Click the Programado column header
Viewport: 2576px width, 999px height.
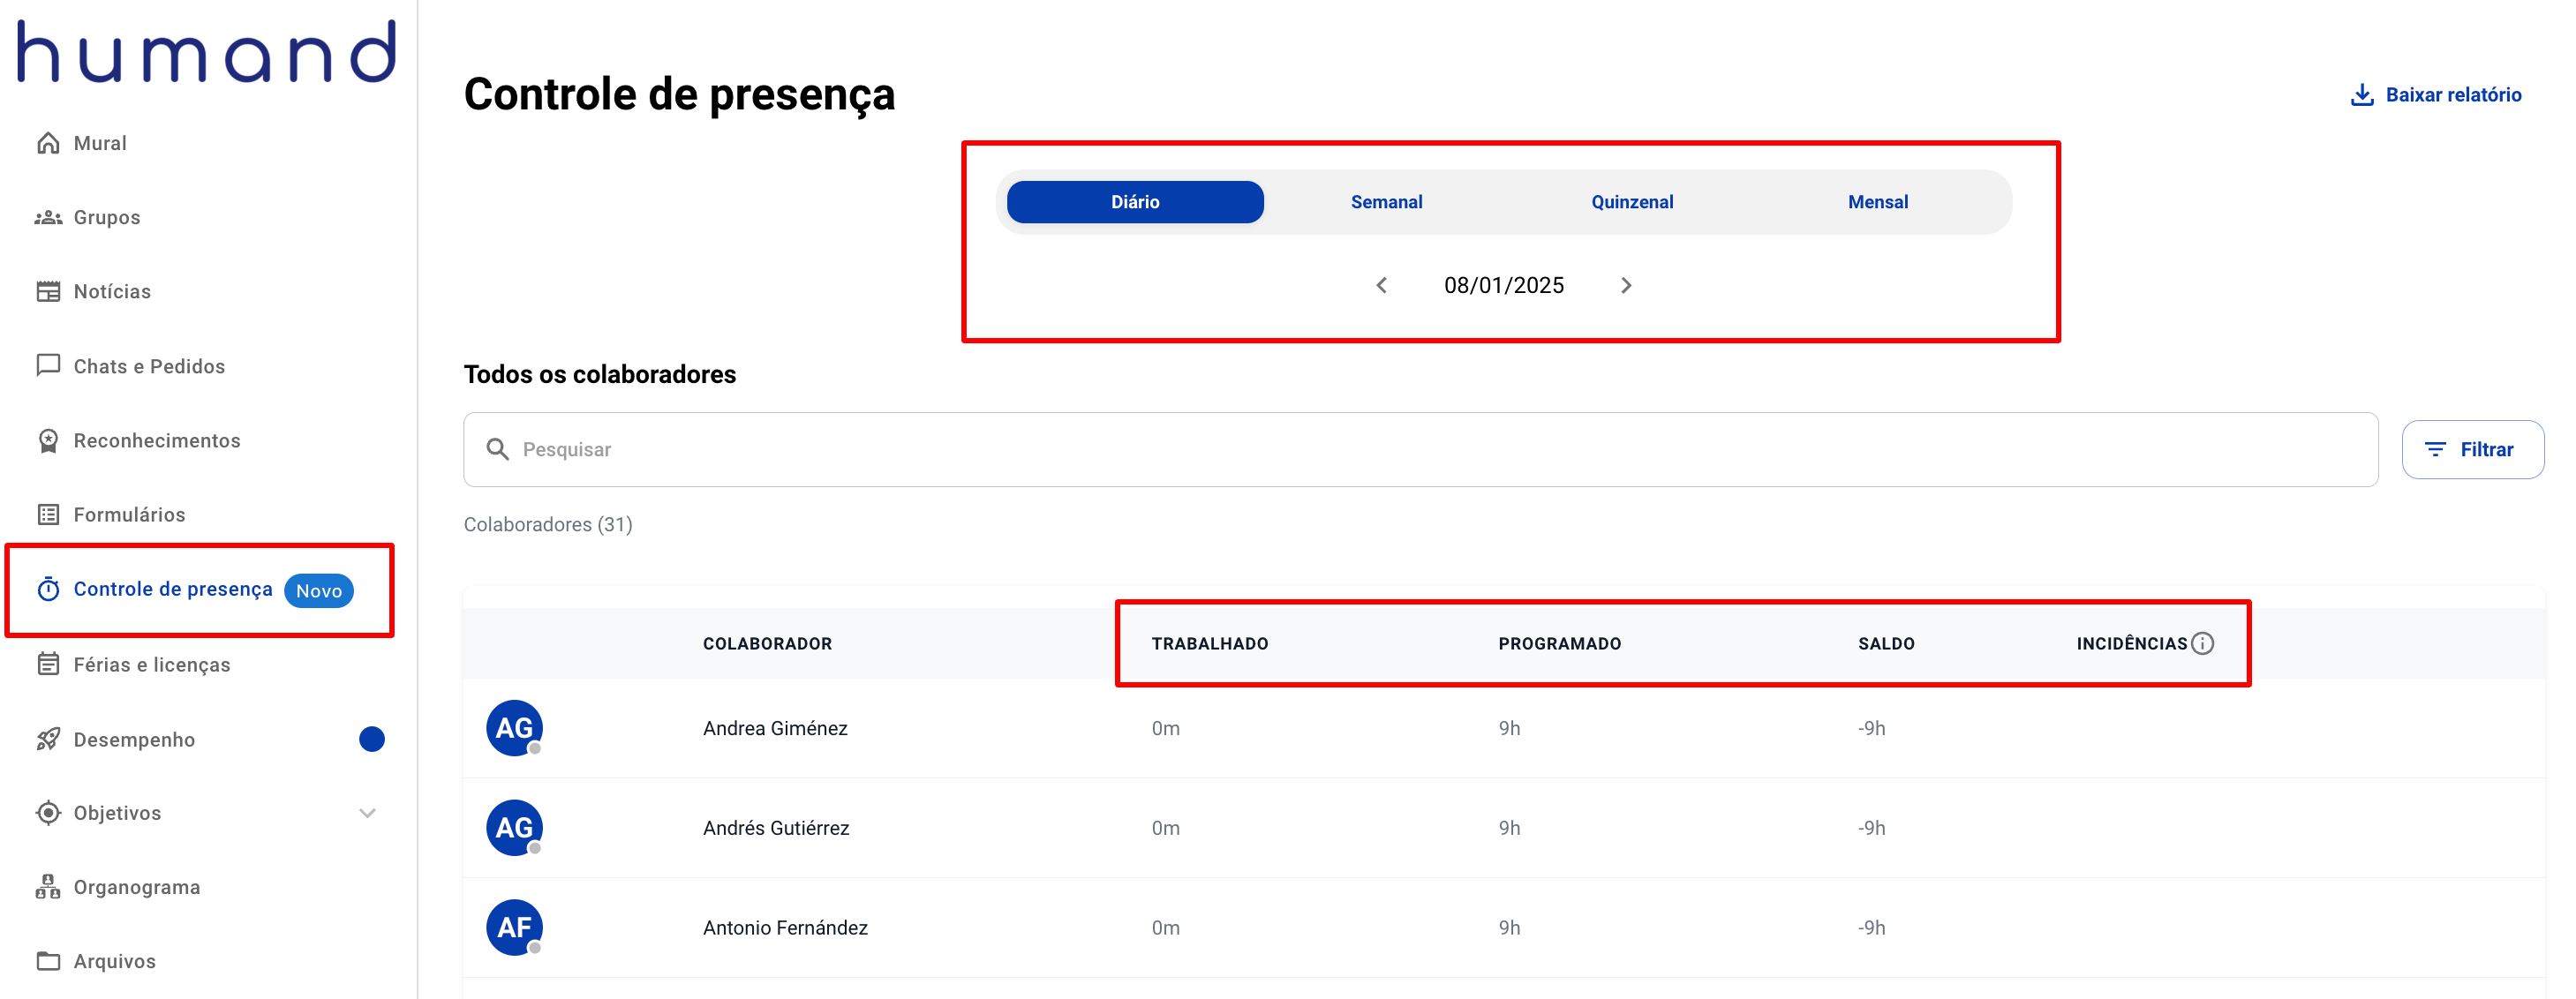1559,644
